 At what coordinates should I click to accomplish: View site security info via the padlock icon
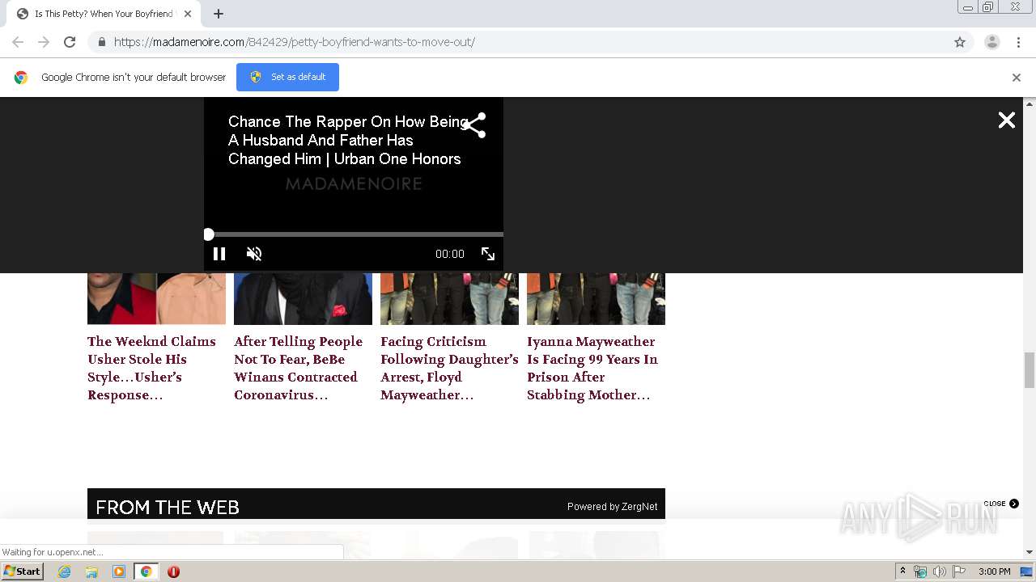tap(101, 42)
